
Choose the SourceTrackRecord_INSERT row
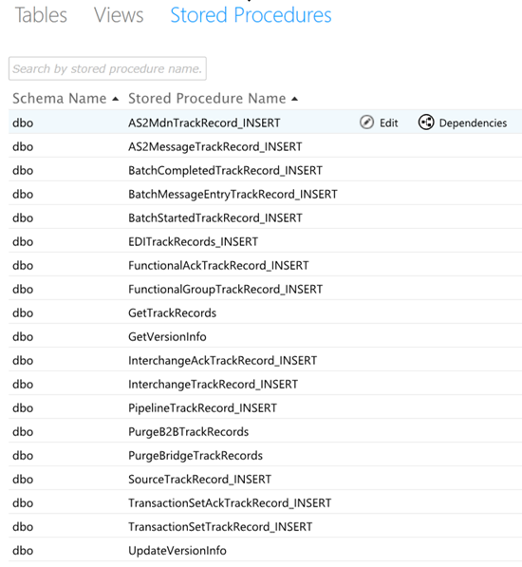[x=265, y=479]
